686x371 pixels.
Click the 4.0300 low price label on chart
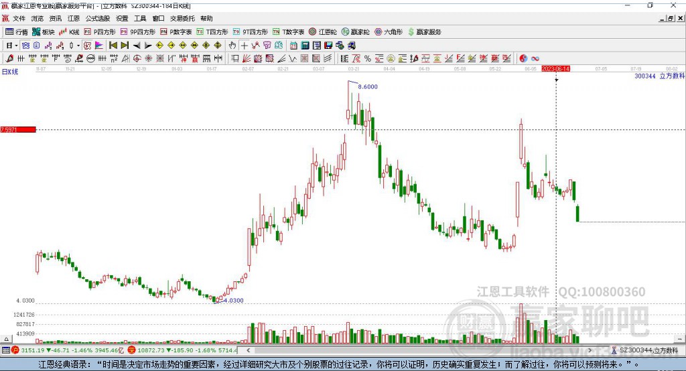pos(234,301)
